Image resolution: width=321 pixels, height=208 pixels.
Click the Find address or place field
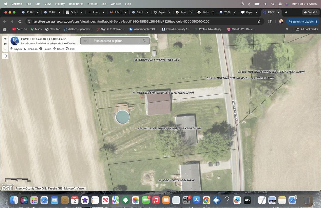click(x=115, y=41)
